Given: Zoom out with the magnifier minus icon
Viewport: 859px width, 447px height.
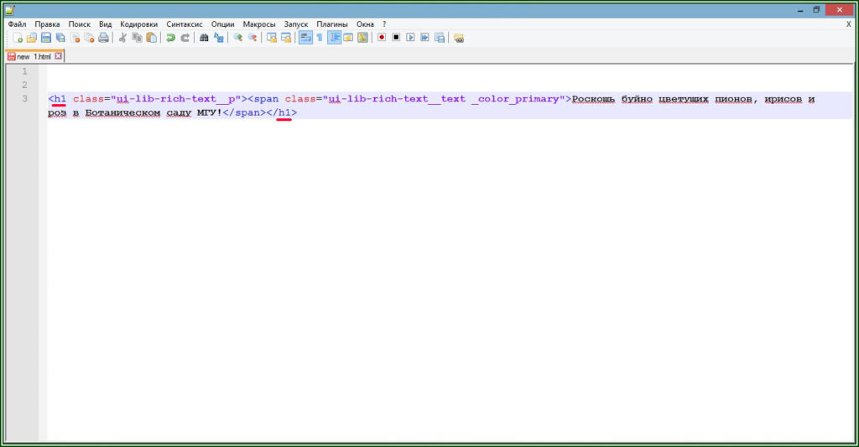Looking at the screenshot, I should [x=252, y=38].
